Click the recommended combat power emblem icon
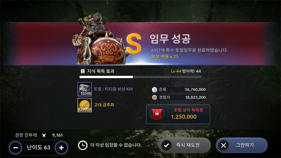This screenshot has height=158, width=281. click(44, 135)
